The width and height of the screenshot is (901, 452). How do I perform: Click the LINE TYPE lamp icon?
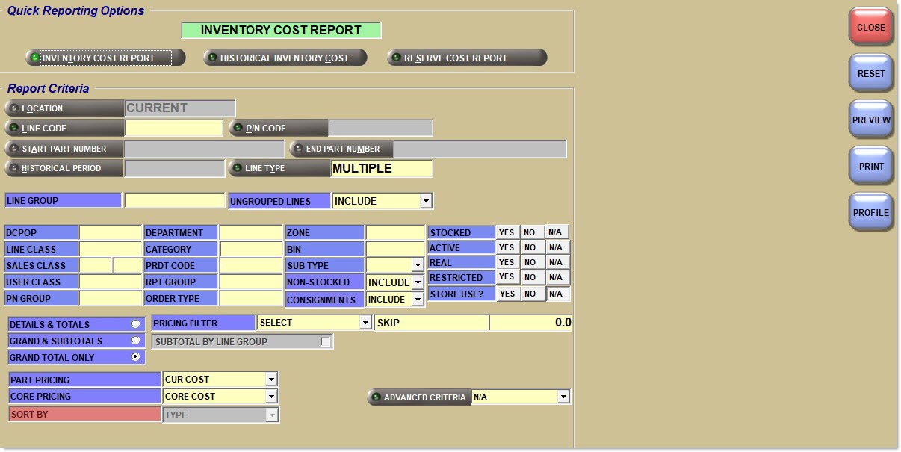(237, 168)
